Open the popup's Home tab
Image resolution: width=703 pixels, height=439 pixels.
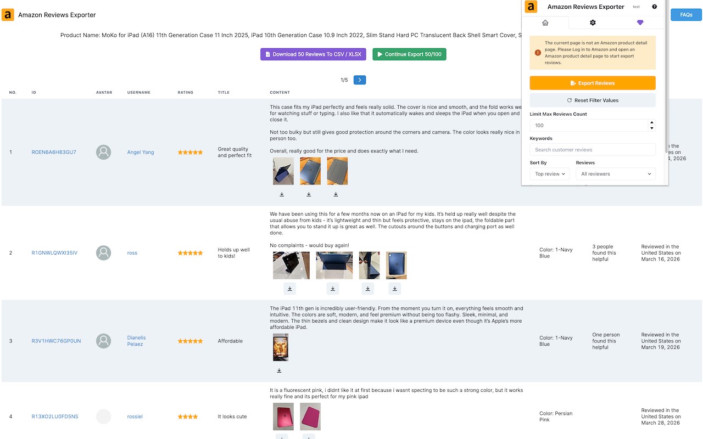[545, 22]
